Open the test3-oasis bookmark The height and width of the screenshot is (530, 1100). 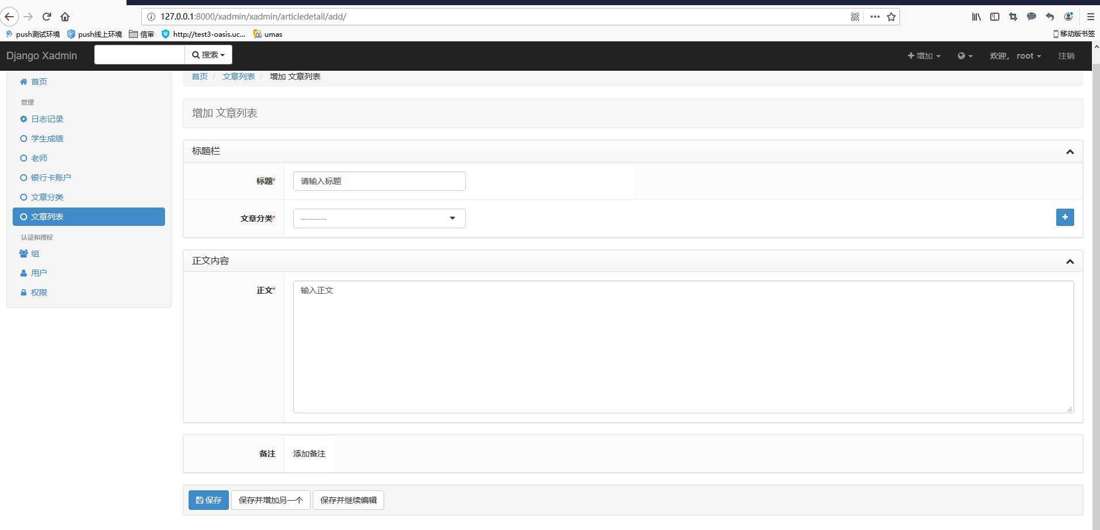pos(204,34)
